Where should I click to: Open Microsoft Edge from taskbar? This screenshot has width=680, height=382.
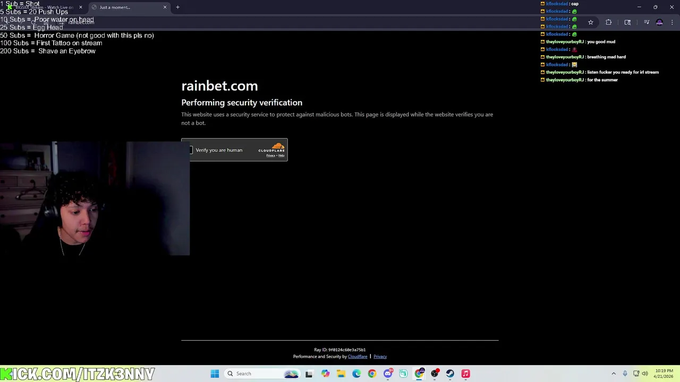pos(356,374)
